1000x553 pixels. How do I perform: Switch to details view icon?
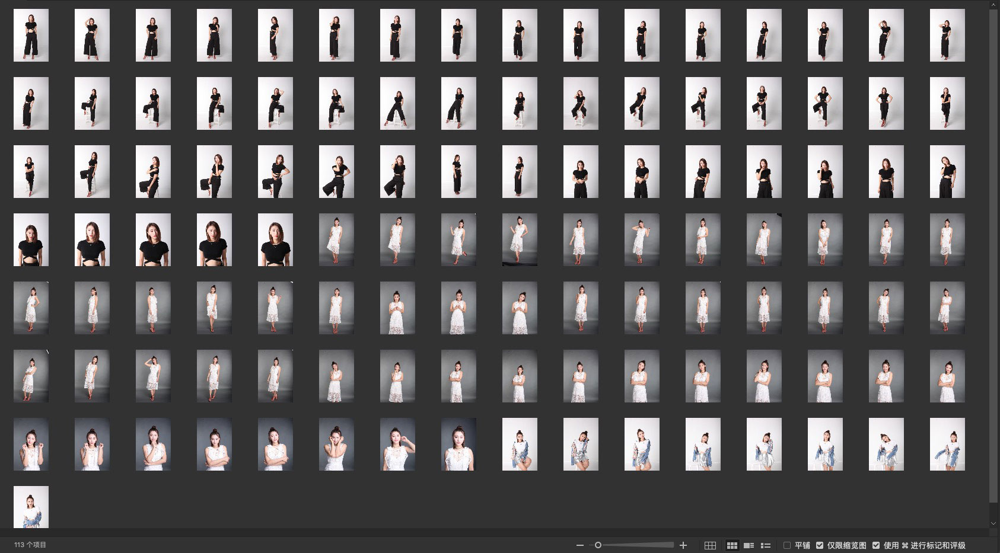(749, 545)
